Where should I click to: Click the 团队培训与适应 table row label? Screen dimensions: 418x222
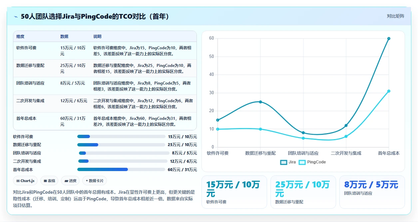[x=30, y=83]
